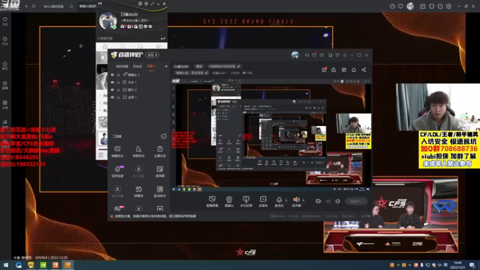Click the YY search input field
Image resolution: width=480 pixels, height=270 pixels.
(x=128, y=38)
